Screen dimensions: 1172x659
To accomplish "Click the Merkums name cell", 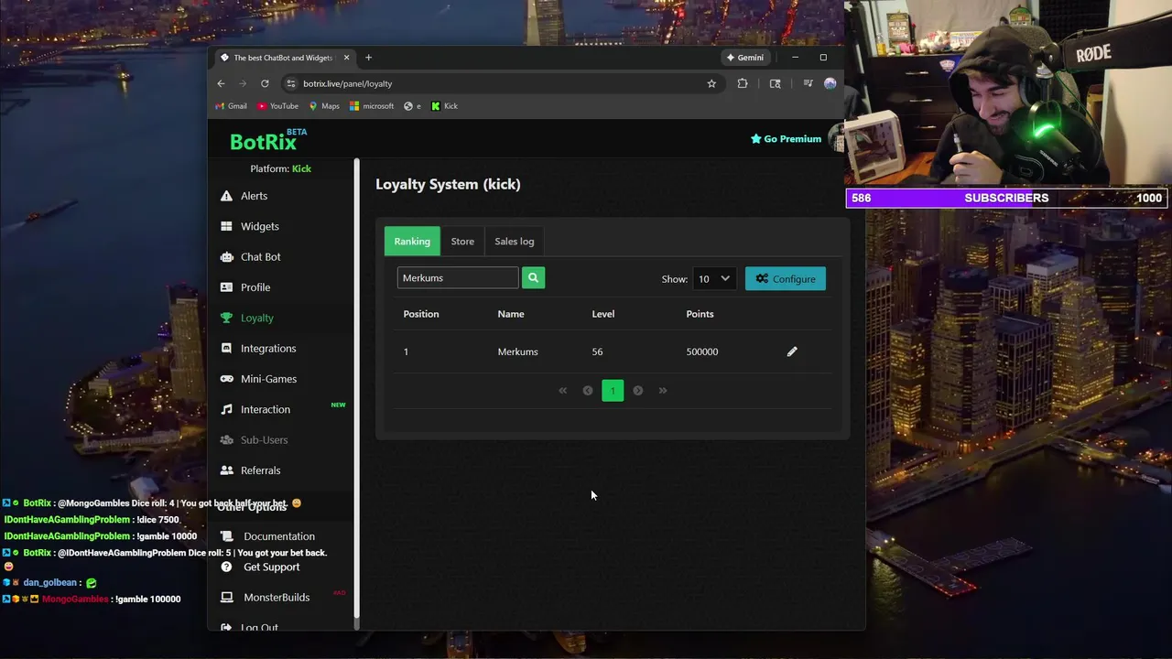I will (x=517, y=351).
